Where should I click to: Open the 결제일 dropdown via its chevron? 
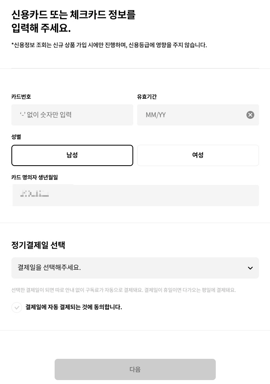[x=250, y=268]
